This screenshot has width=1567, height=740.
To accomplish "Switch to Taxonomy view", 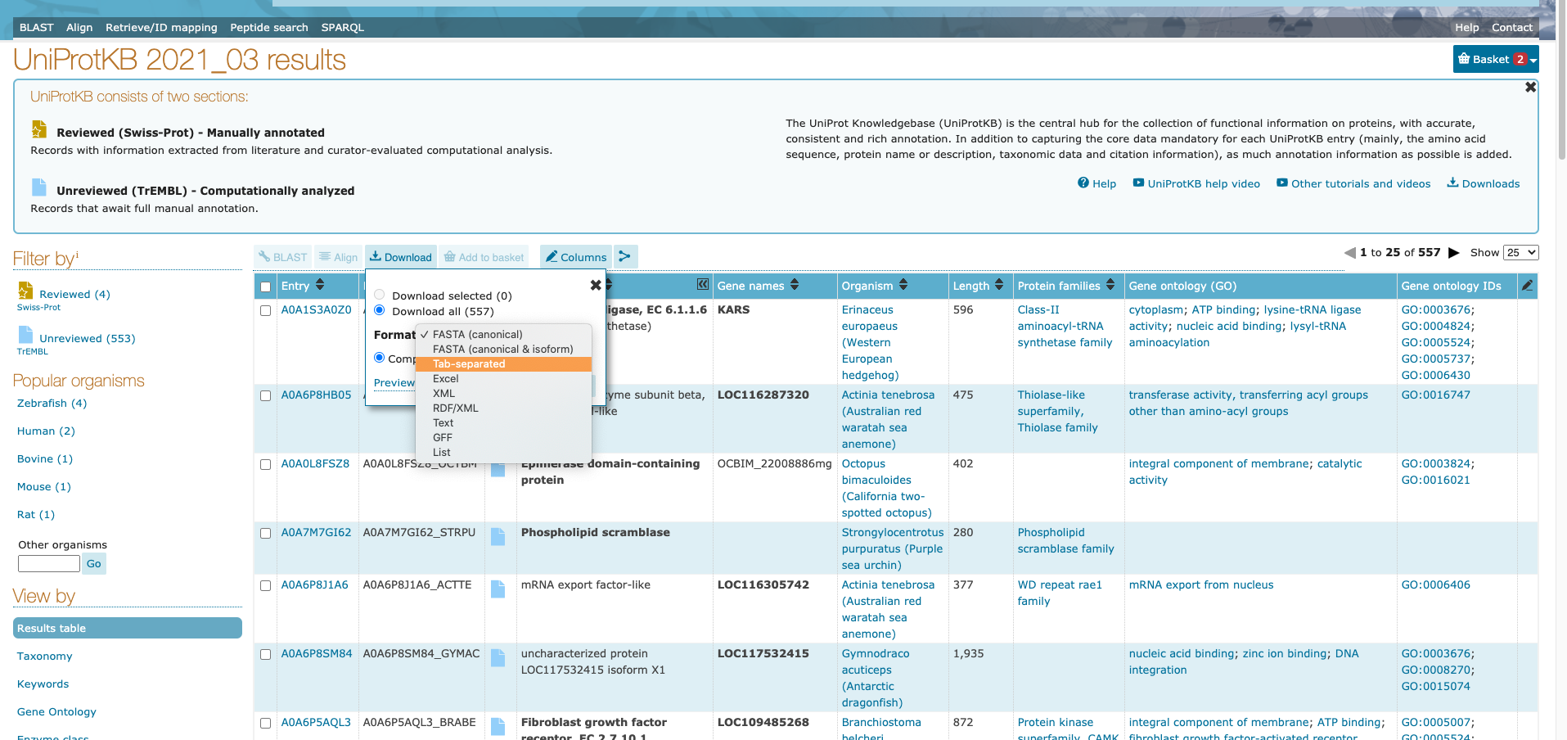I will point(45,656).
